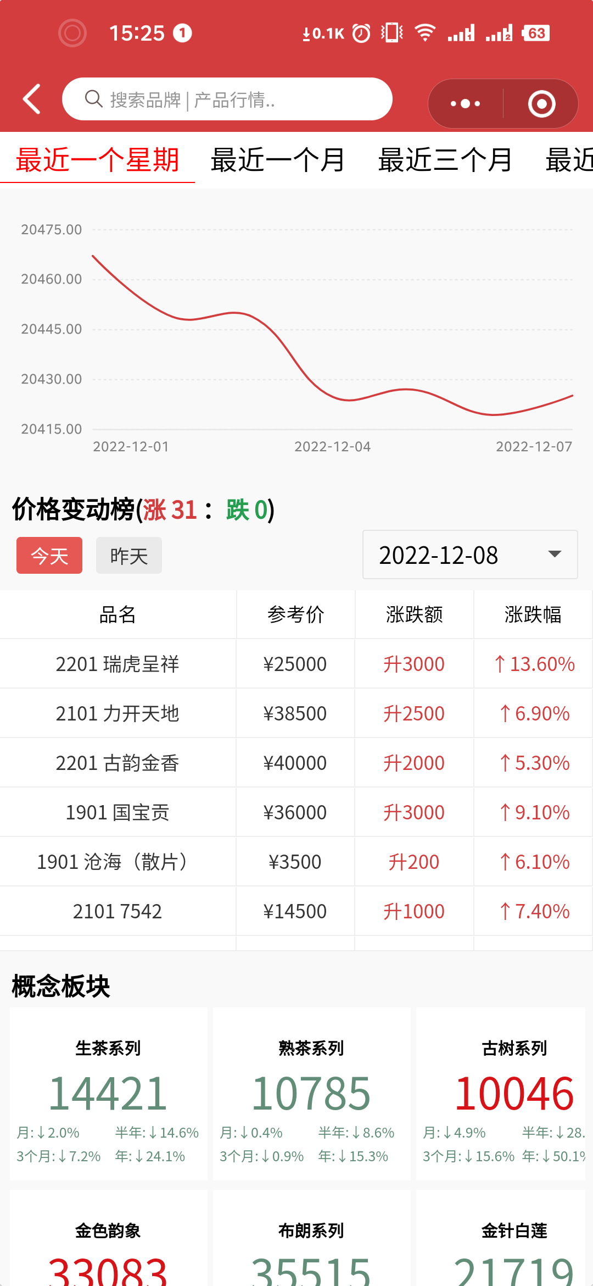Open the 1901 国宝贡 row
593x1286 pixels.
(296, 812)
